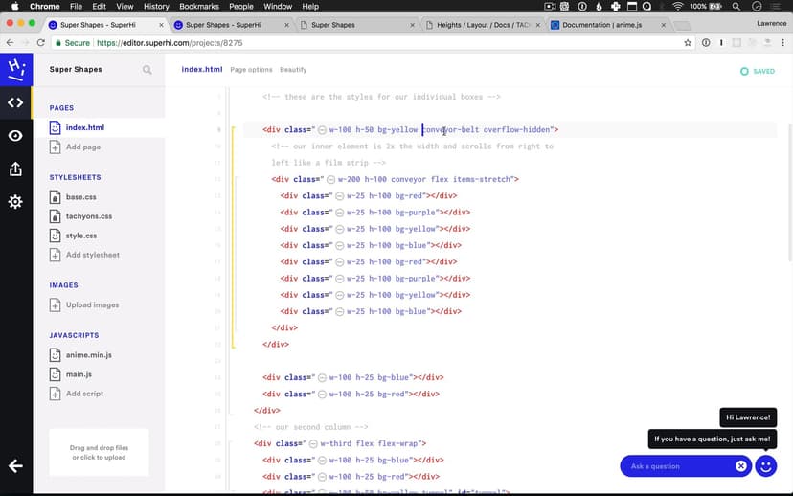
Task: Search files with magnifier icon
Action: coord(147,70)
